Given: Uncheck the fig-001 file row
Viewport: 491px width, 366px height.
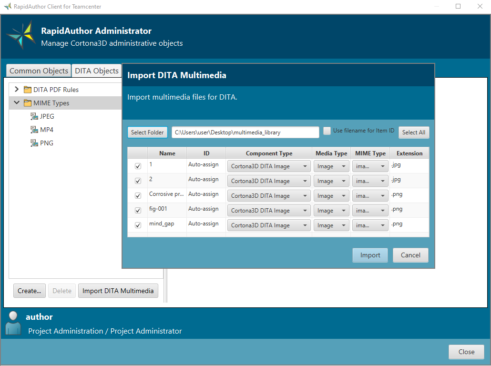Looking at the screenshot, I should (x=138, y=211).
